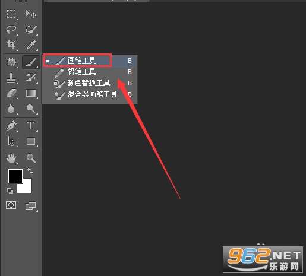This screenshot has width=306, height=276.
Task: Change the screen mode
Action: (x=31, y=206)
